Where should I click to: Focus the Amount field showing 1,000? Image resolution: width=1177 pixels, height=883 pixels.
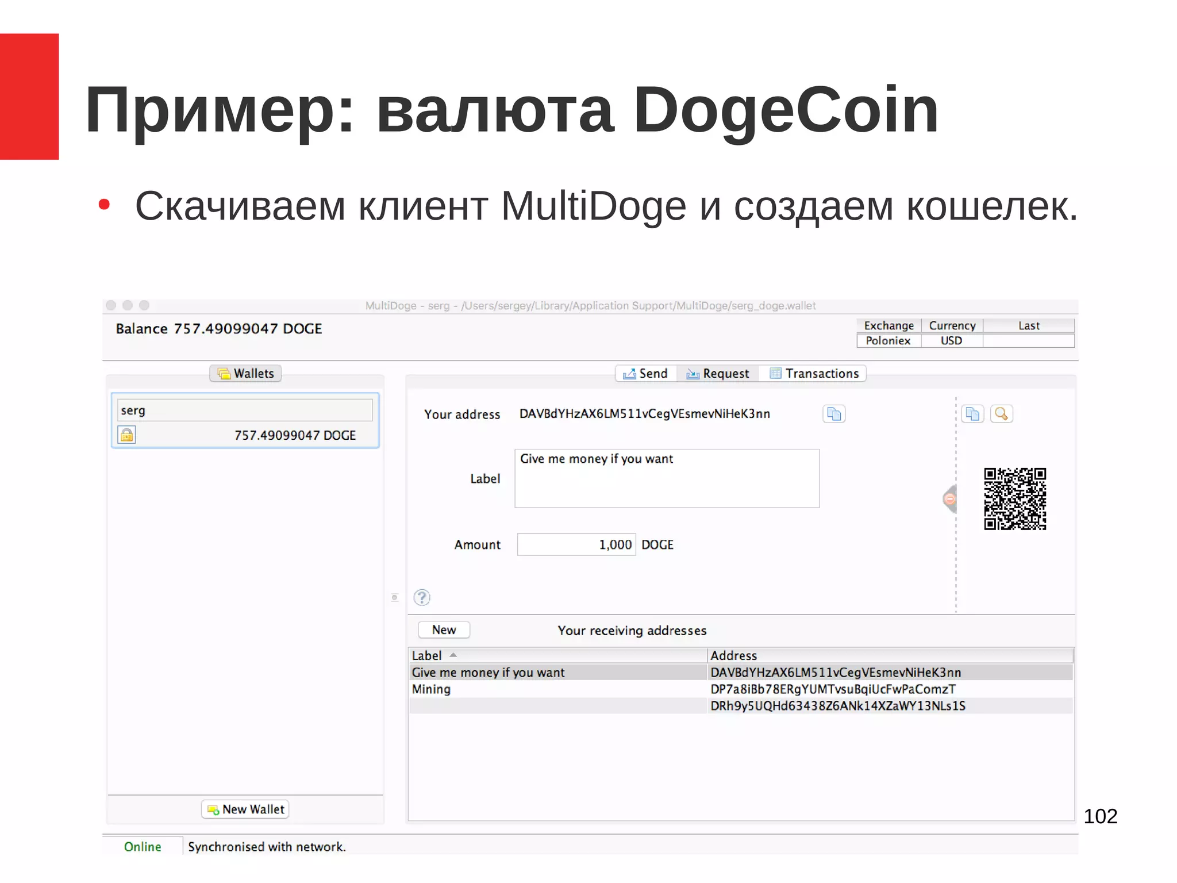pos(576,544)
